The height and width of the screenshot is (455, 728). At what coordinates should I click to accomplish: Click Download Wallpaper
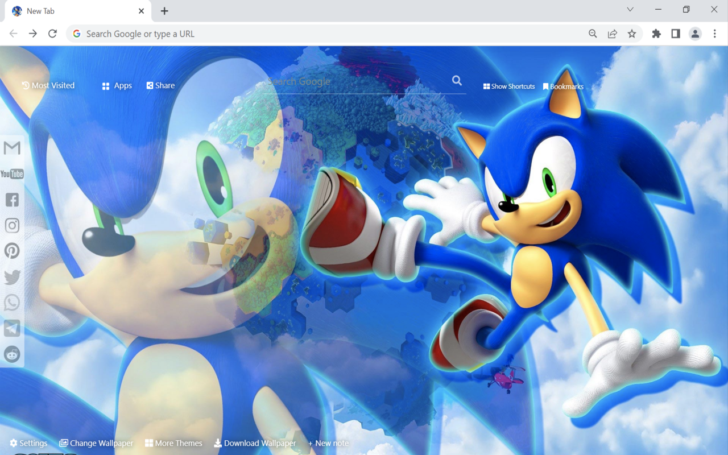(x=255, y=443)
